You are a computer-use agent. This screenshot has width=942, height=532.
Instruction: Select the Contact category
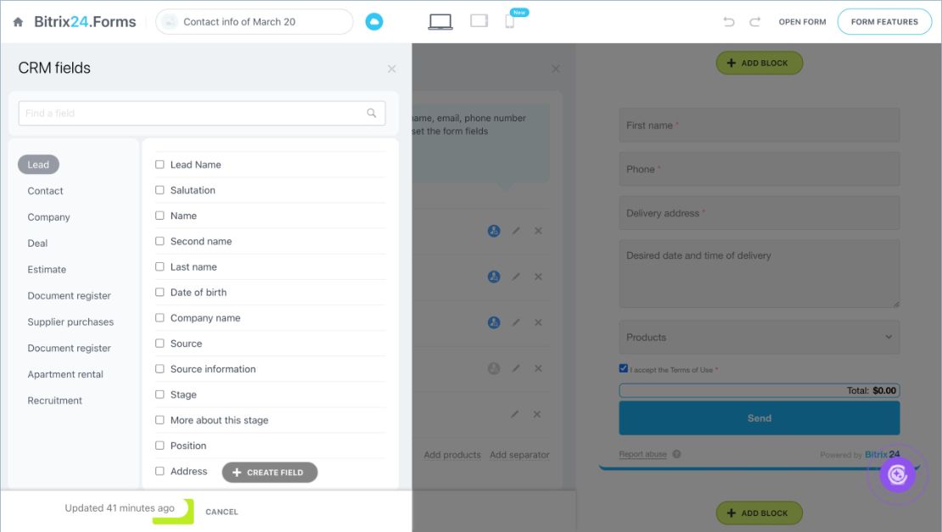point(45,191)
